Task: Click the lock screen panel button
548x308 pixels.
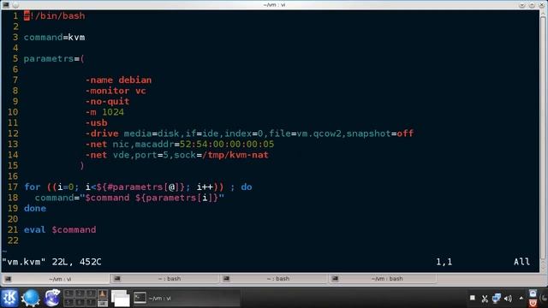Action: tap(533, 293)
